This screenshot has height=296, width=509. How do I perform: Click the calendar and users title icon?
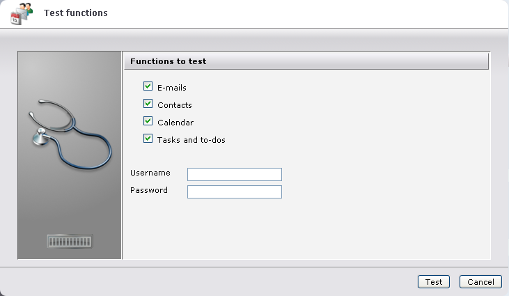(x=22, y=13)
